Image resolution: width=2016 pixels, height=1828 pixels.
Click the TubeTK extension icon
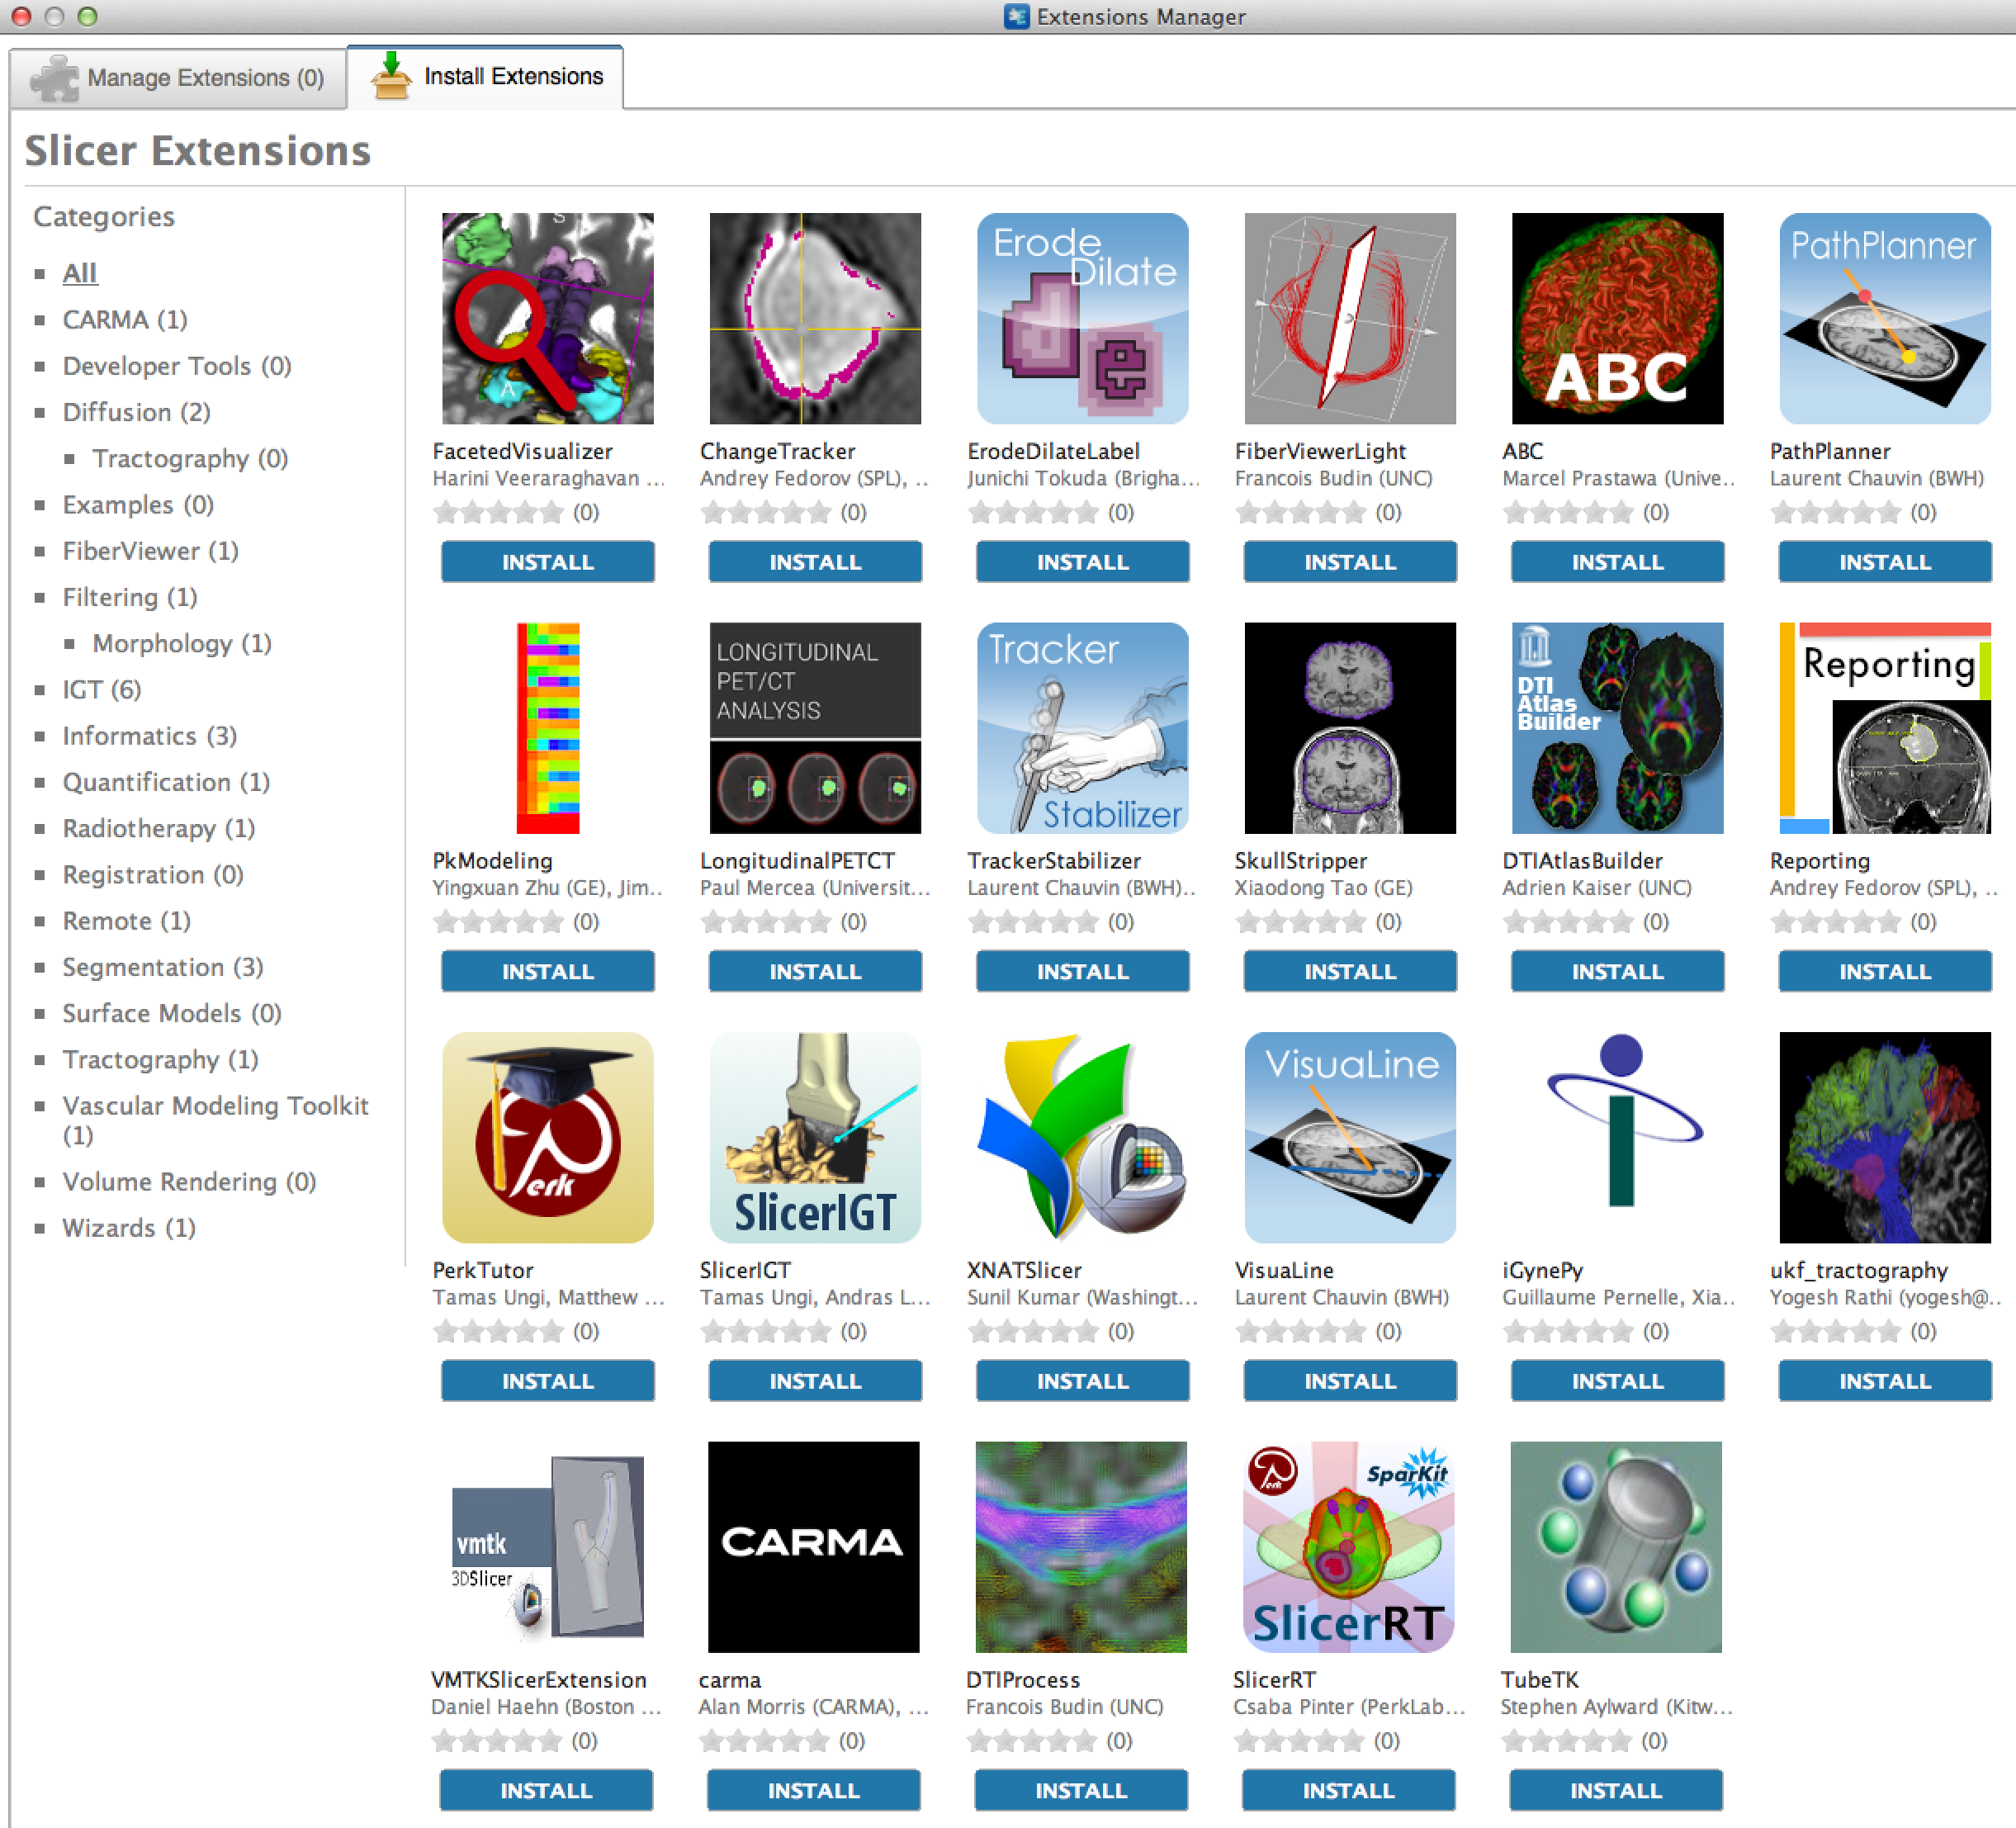click(x=1615, y=1546)
